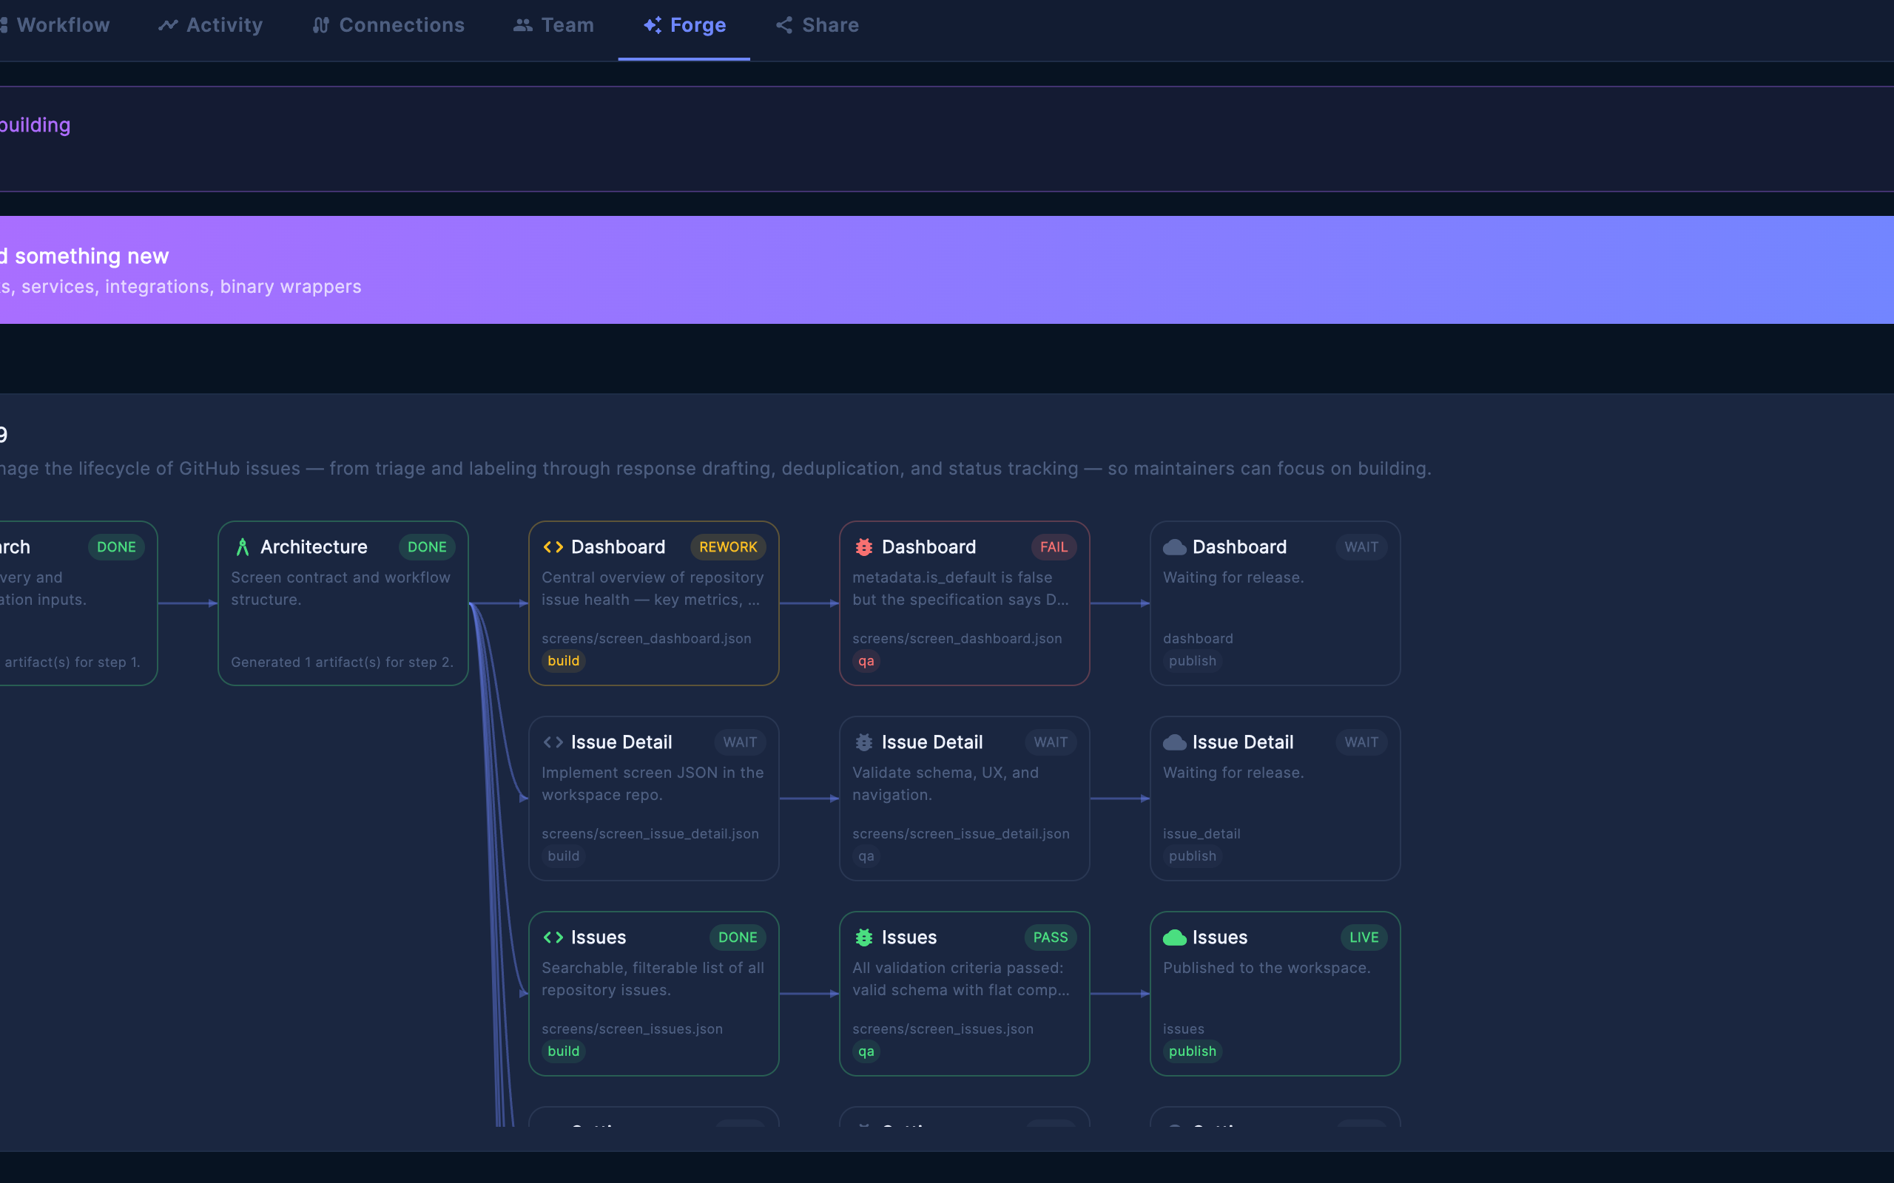Switch to the Connections tab
The image size is (1894, 1183).
pyautogui.click(x=388, y=25)
